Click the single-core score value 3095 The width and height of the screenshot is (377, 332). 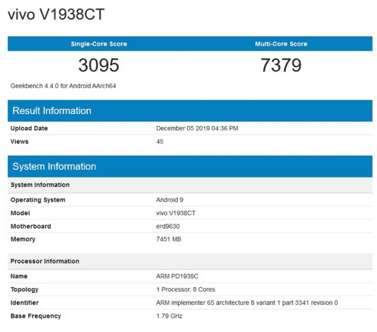coord(99,65)
